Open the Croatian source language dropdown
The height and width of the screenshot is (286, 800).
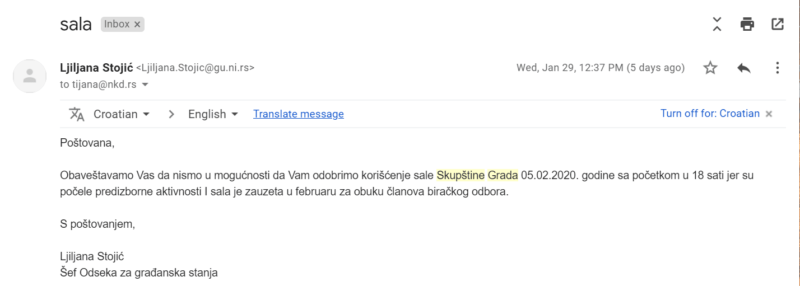[122, 114]
